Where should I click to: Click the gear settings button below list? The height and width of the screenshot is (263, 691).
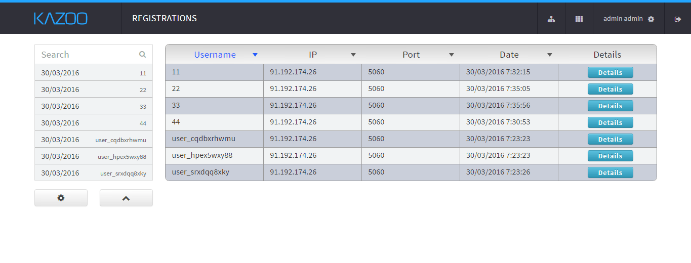tap(61, 198)
